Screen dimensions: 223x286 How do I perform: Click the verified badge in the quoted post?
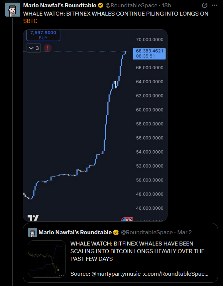click(x=116, y=232)
